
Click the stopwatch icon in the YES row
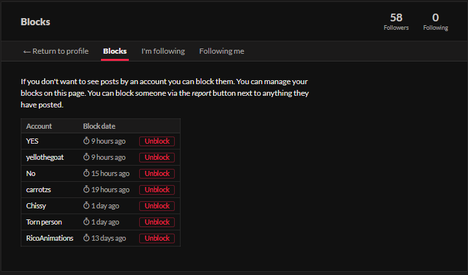86,141
